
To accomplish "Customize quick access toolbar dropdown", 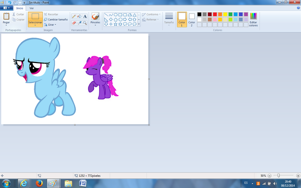I will [24, 3].
